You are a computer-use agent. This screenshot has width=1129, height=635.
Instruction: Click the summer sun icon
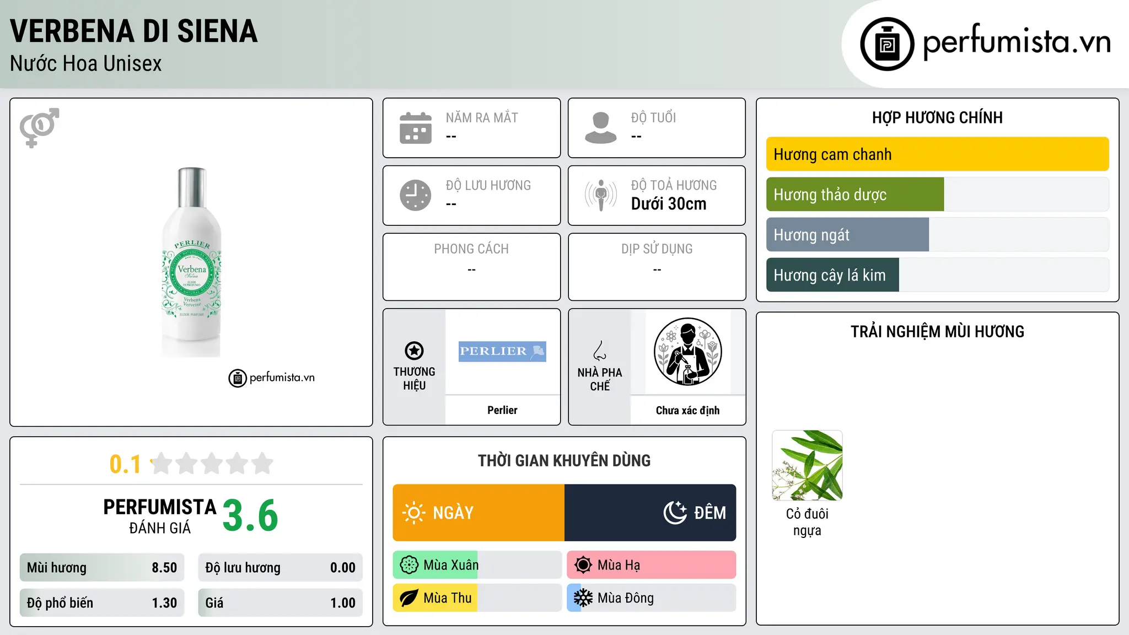pos(583,565)
